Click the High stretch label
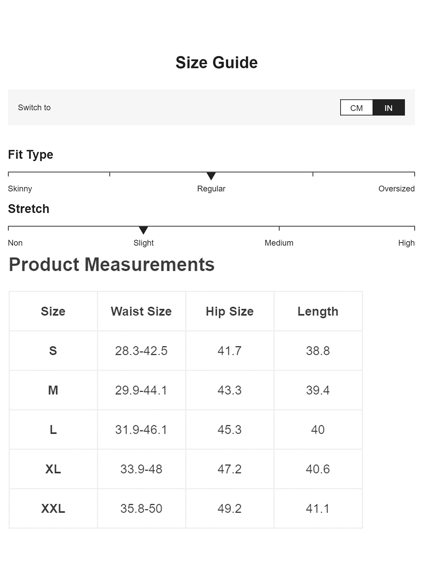423x563 pixels. pyautogui.click(x=406, y=243)
